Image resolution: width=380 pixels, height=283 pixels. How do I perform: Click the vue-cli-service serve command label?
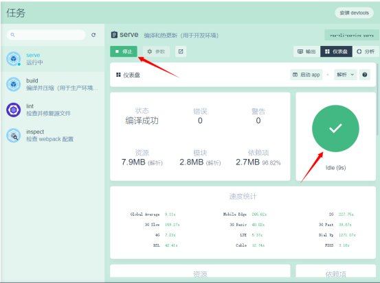(x=352, y=35)
